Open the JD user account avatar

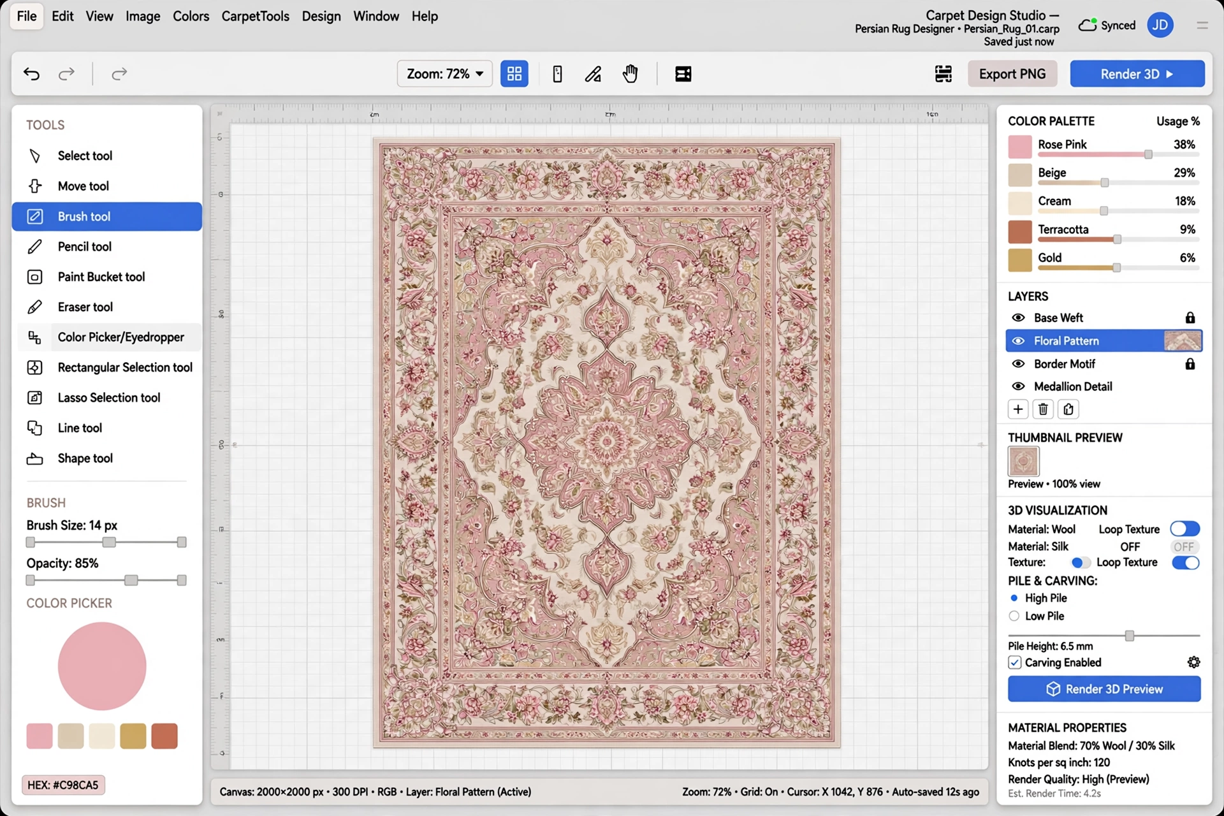[x=1160, y=25]
